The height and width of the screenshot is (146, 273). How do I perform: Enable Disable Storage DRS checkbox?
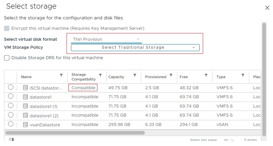[x=7, y=58]
